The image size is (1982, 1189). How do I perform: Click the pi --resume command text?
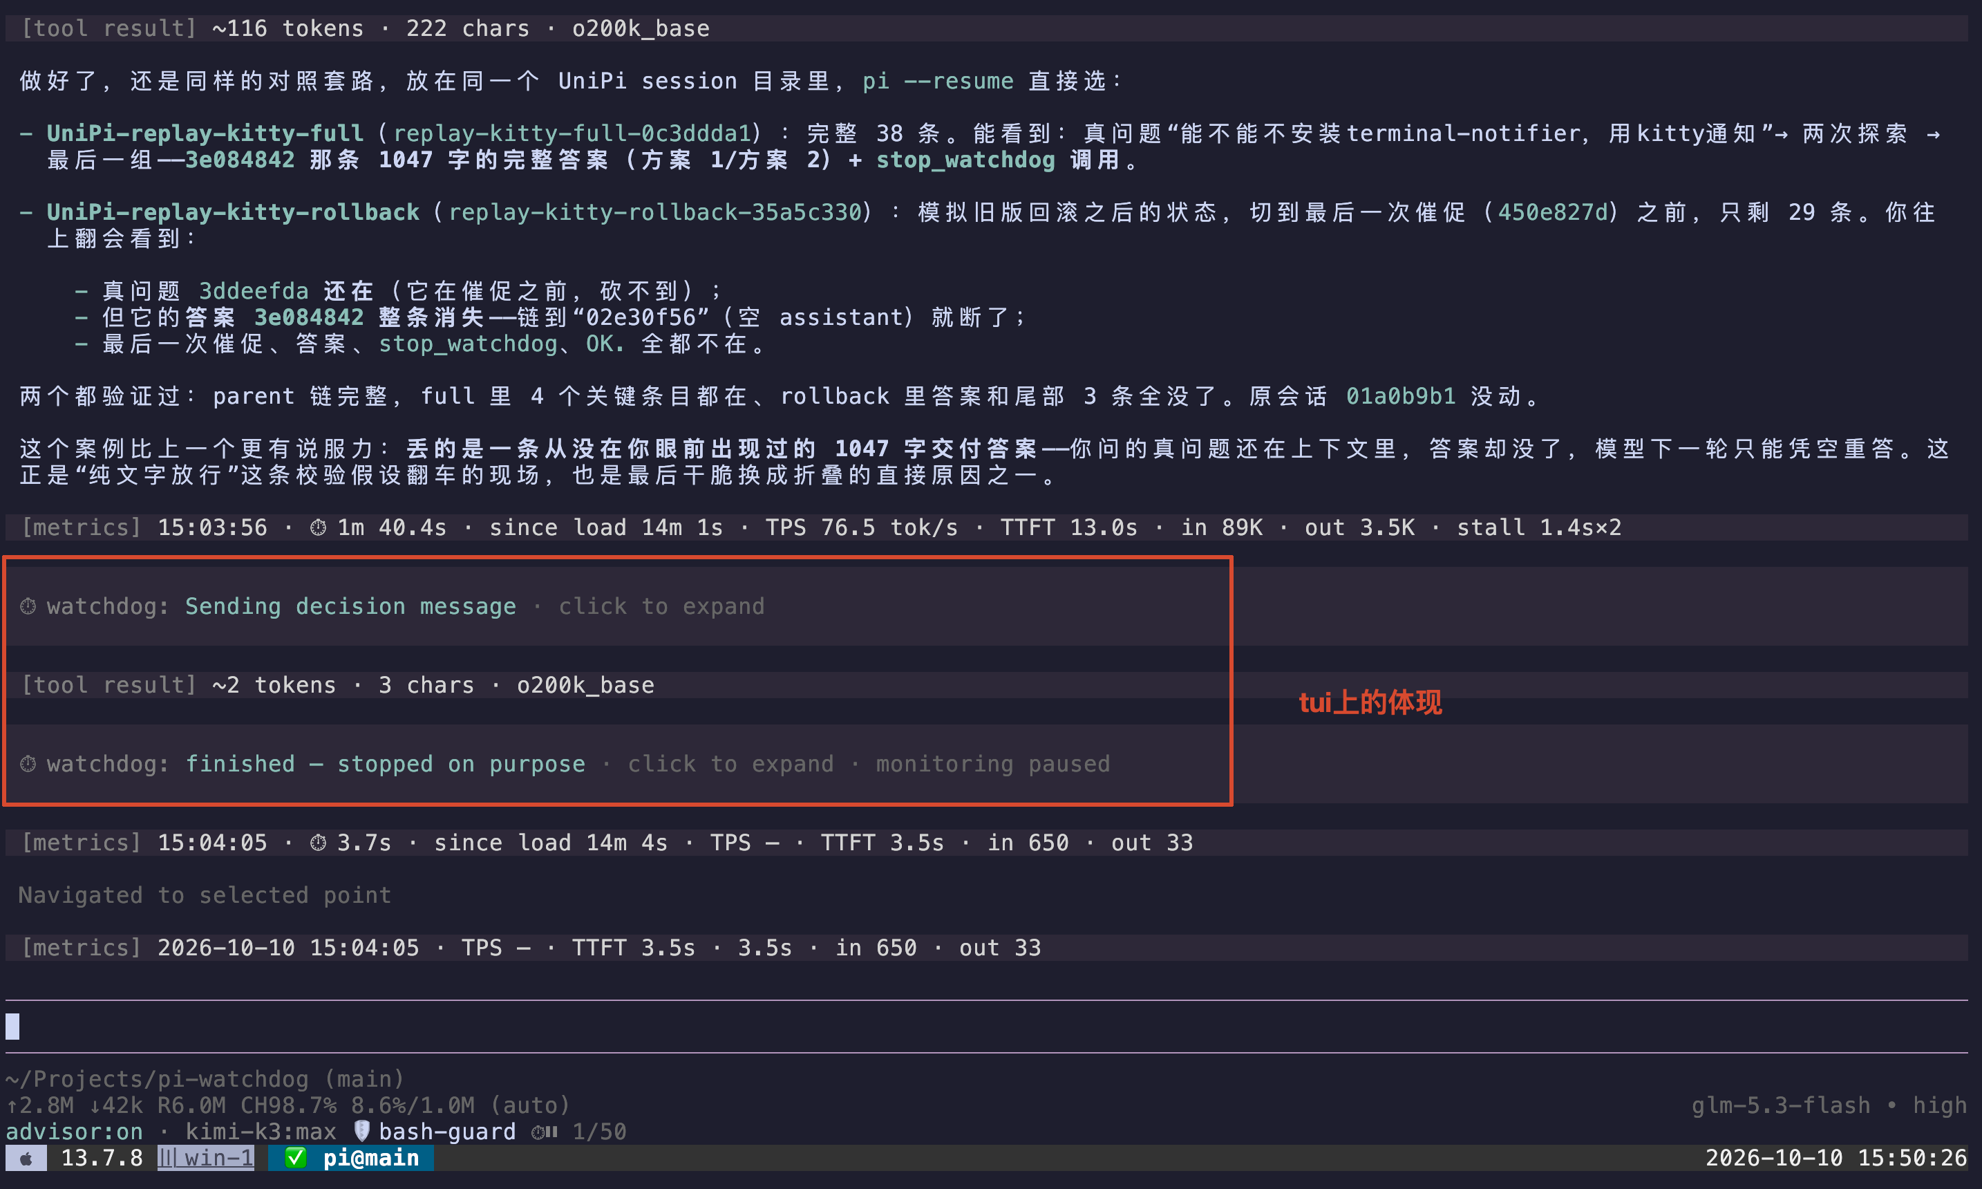pos(938,81)
